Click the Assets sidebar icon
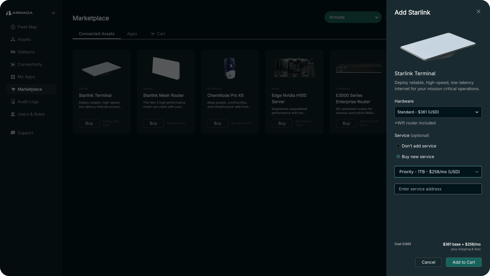 [x=13, y=40]
